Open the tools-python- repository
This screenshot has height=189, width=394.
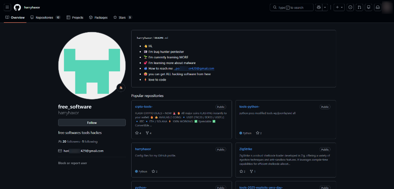coord(249,107)
